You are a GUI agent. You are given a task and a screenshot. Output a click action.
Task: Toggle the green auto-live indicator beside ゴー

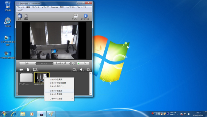coord(78,63)
